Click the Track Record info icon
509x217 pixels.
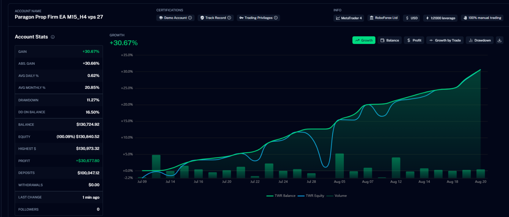229,18
